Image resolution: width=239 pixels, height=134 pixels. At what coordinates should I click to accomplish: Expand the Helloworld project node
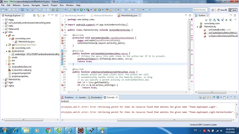coord(3,29)
